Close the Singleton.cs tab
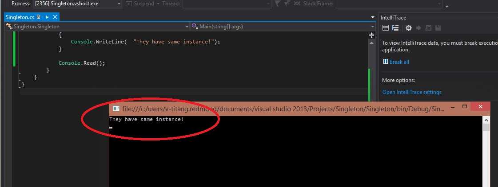Image resolution: width=498 pixels, height=187 pixels. (x=55, y=17)
